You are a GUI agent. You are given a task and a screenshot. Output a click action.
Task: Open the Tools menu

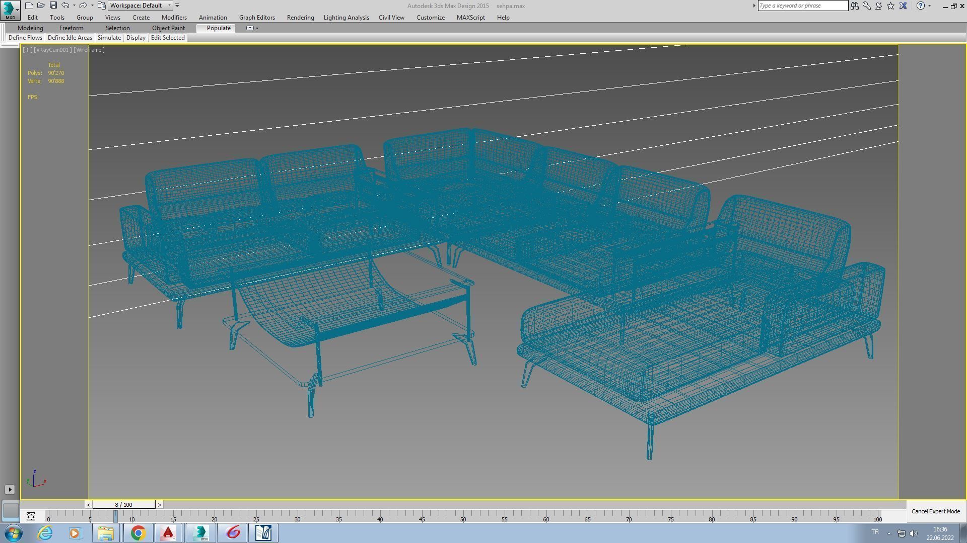click(57, 18)
